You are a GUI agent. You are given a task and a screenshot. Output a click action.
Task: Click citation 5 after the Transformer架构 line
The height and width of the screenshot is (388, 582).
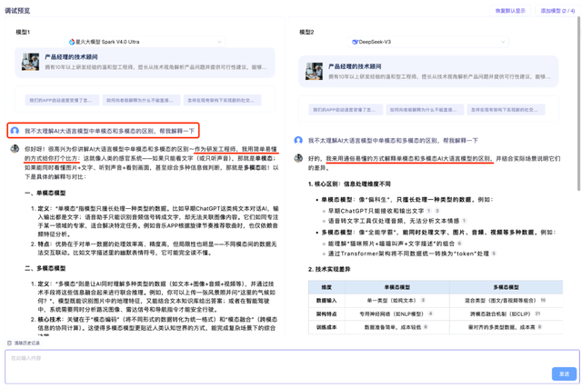tap(494, 254)
